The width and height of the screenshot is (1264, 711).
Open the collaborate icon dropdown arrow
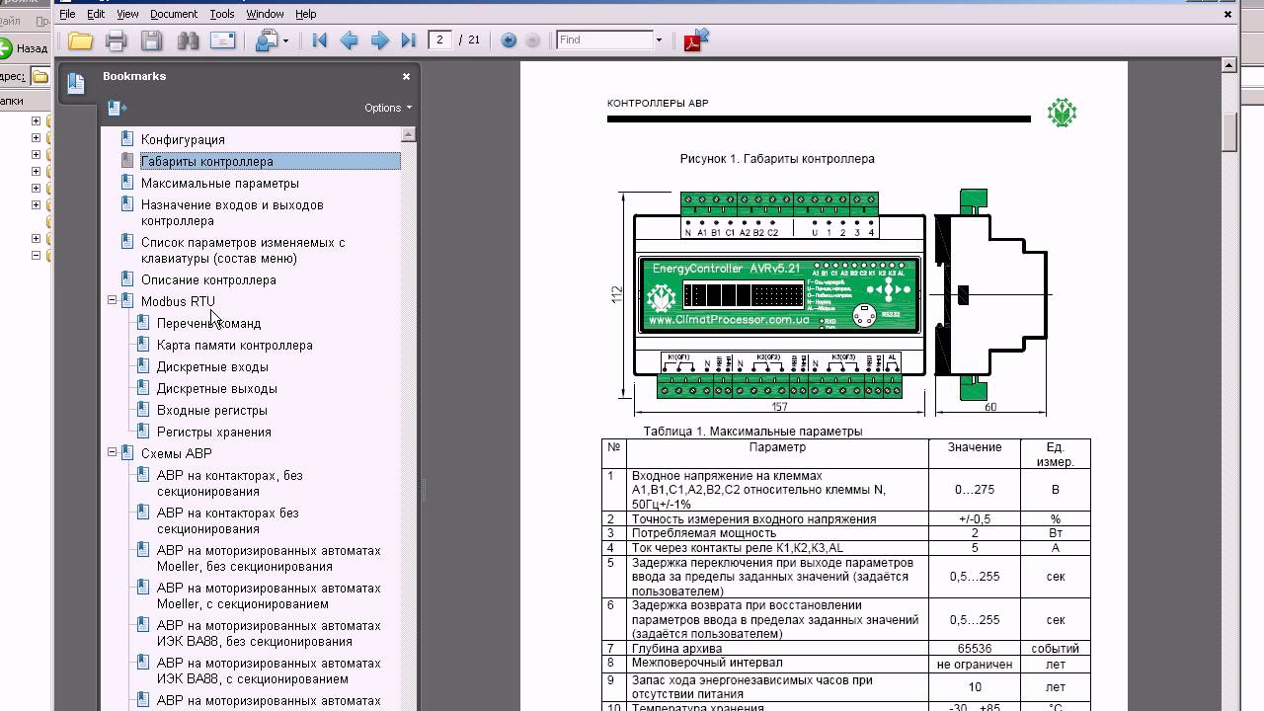285,41
